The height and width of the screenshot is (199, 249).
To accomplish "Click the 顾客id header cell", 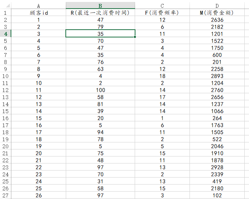I will 38,12.
